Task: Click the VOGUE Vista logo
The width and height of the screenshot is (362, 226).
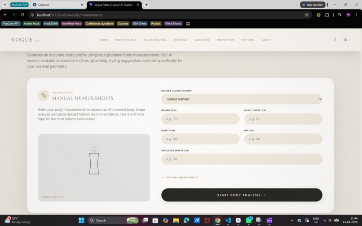Action: pyautogui.click(x=25, y=40)
